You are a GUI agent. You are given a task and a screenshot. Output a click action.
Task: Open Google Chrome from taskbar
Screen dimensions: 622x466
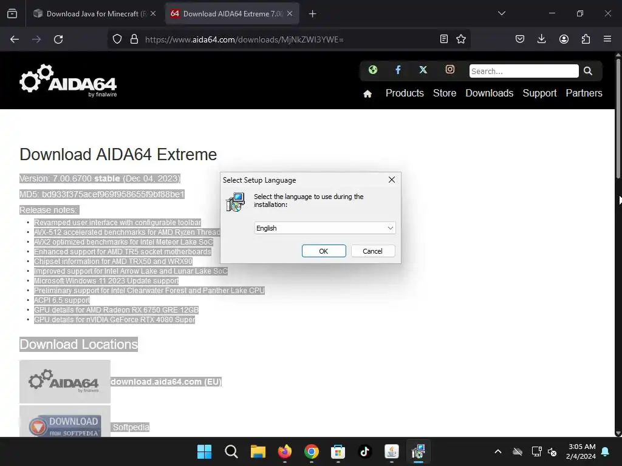[312, 451]
